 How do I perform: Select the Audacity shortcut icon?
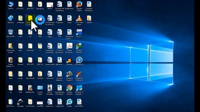[x=69, y=61]
